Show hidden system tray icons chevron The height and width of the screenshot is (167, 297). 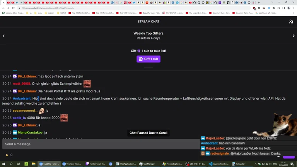(x=256, y=164)
